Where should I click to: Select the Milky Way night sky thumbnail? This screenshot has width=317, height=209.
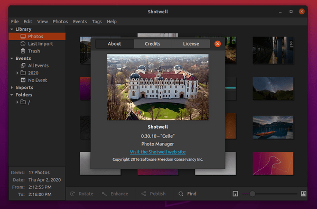pos(273,88)
